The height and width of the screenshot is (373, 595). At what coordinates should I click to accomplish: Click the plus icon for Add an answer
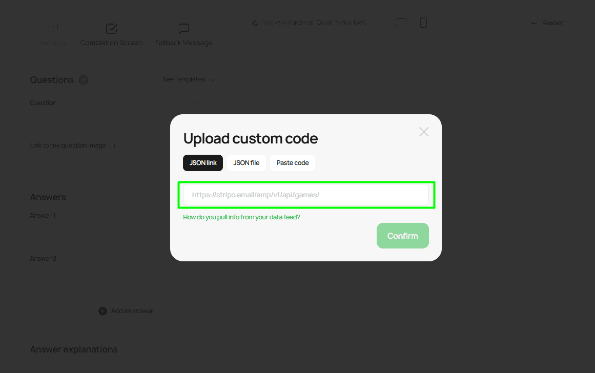[102, 310]
